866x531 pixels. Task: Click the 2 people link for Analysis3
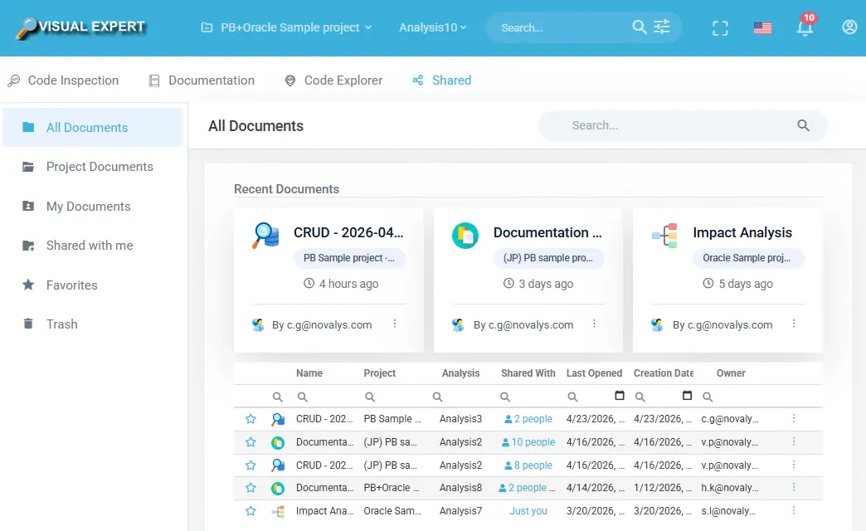(x=528, y=419)
